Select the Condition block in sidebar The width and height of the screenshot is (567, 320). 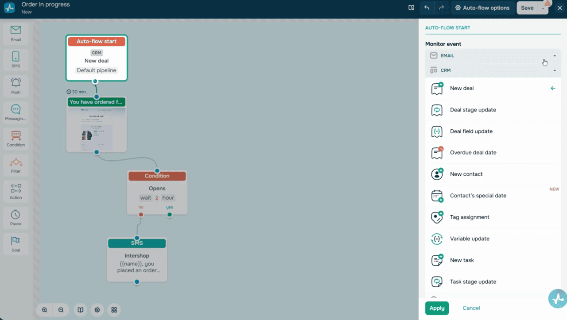click(16, 139)
